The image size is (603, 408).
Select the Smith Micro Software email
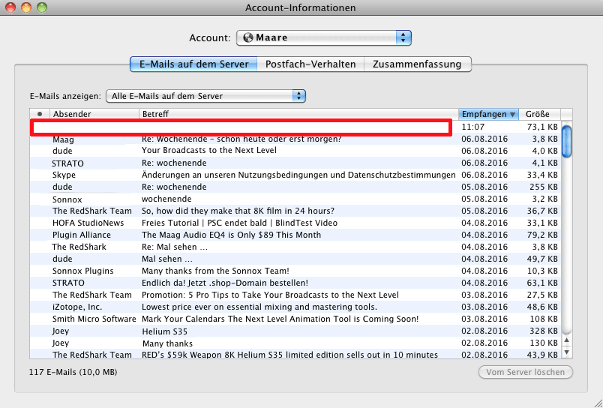pyautogui.click(x=295, y=319)
